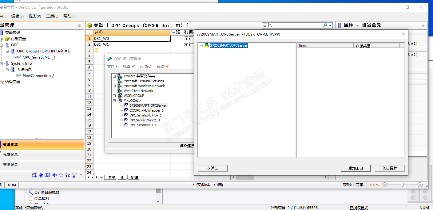Click the WORKGROUP computer icon

(x=120, y=96)
